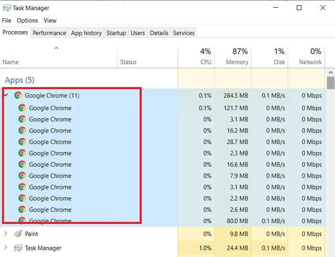
Task: Select the Processes tab
Action: click(15, 32)
